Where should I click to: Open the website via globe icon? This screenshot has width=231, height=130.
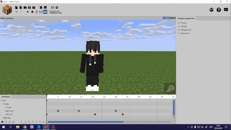[x=212, y=10]
